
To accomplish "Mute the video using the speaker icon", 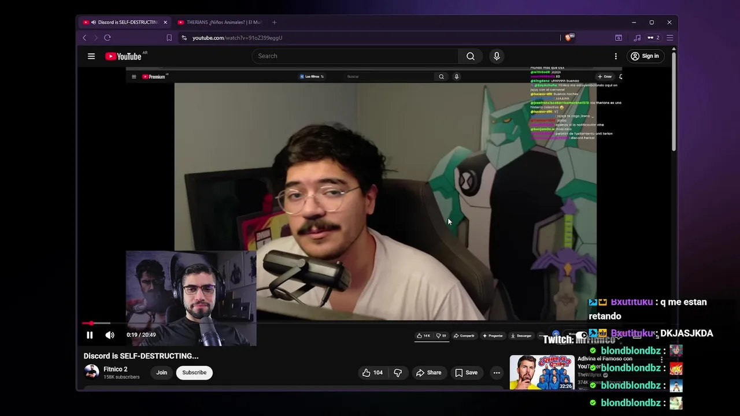I will pyautogui.click(x=110, y=335).
